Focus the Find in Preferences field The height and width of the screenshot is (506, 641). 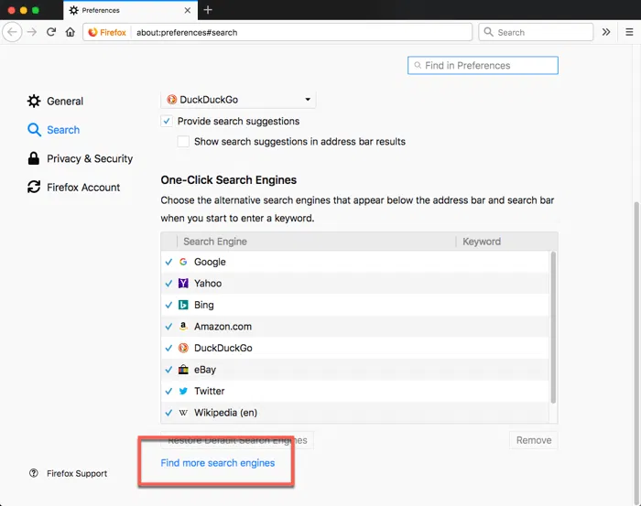click(x=483, y=65)
